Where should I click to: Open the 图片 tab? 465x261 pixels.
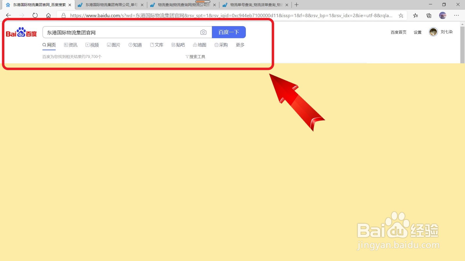[114, 45]
